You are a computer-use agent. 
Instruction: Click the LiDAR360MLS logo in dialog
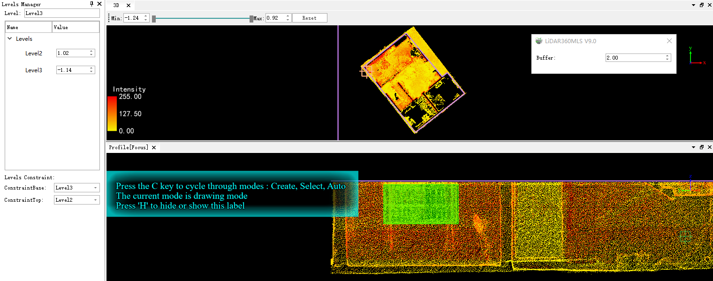coord(539,41)
